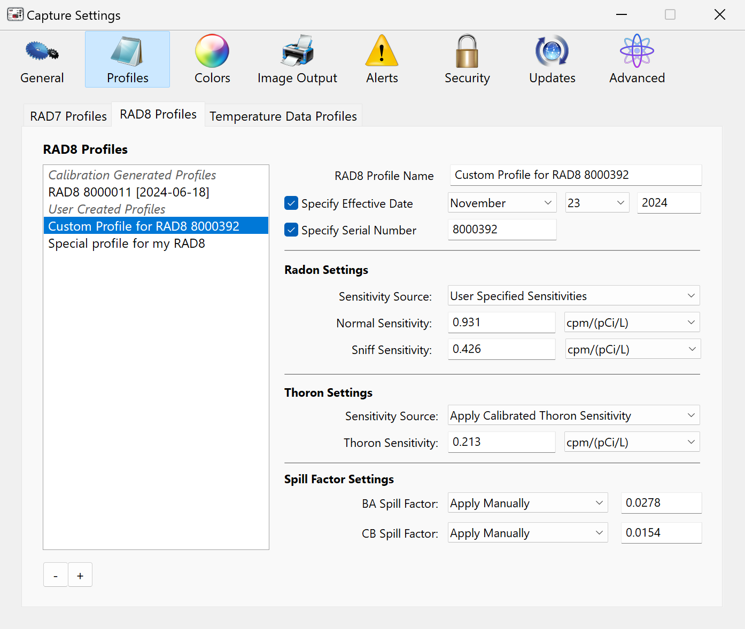This screenshot has height=629, width=745.
Task: Switch to Temperature Data Profiles tab
Action: [x=283, y=116]
